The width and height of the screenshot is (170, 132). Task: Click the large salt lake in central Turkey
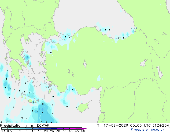85,64
